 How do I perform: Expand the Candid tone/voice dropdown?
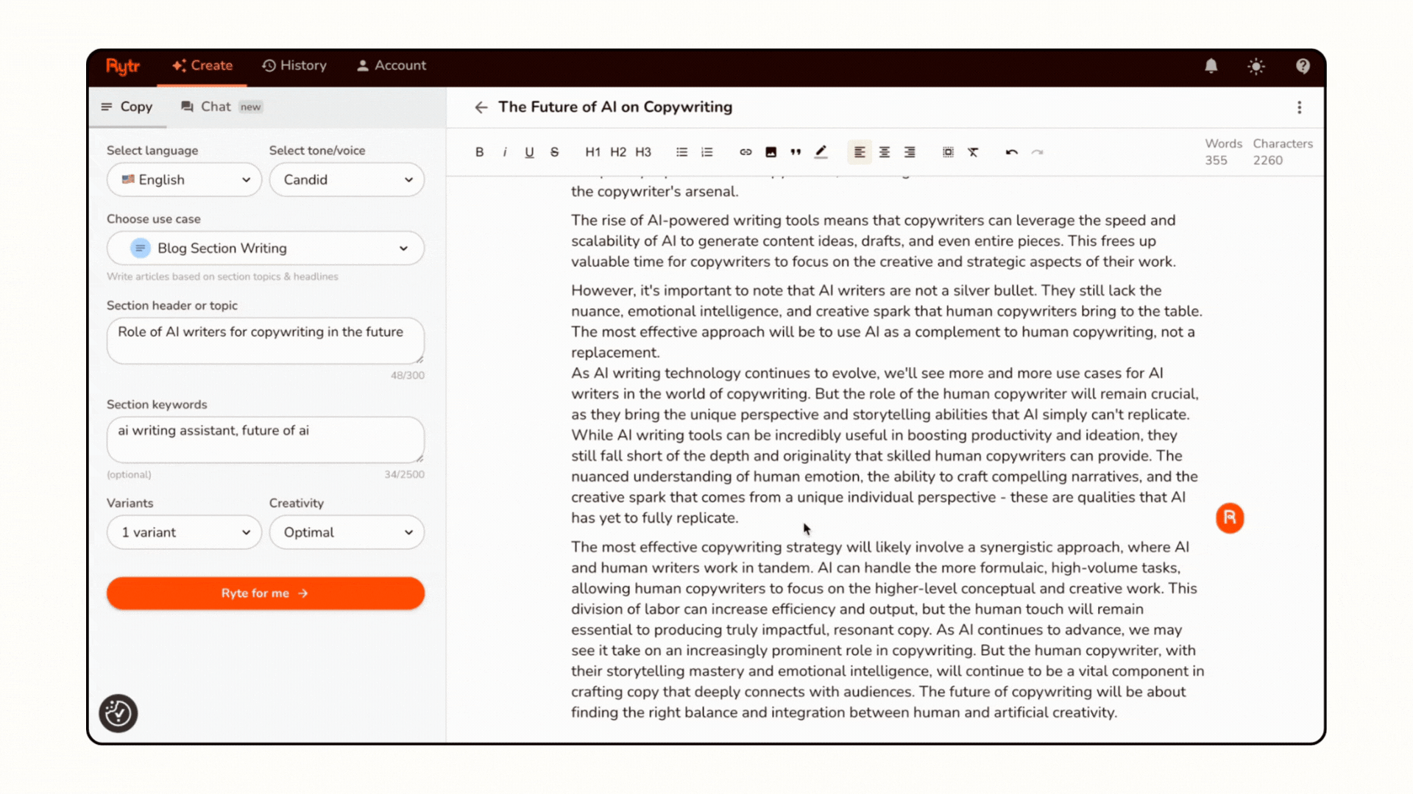tap(347, 180)
